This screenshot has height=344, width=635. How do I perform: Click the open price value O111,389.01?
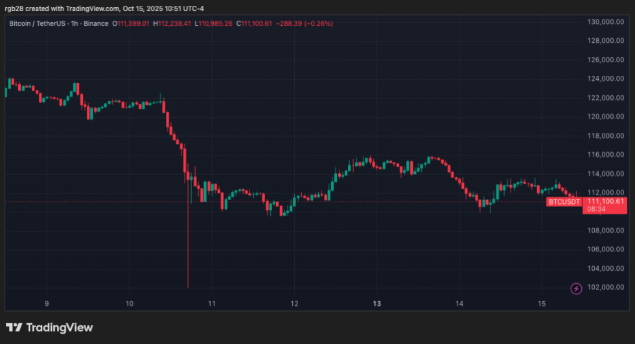pyautogui.click(x=133, y=24)
